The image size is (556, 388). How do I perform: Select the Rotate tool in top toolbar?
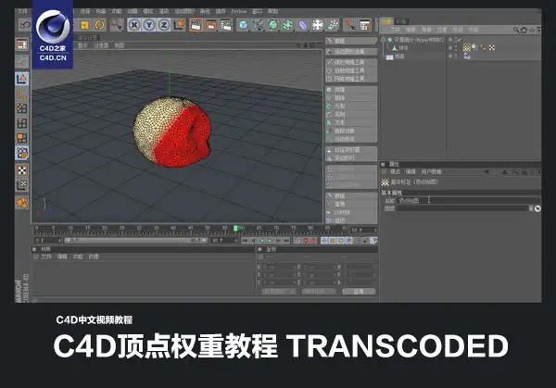(x=100, y=25)
